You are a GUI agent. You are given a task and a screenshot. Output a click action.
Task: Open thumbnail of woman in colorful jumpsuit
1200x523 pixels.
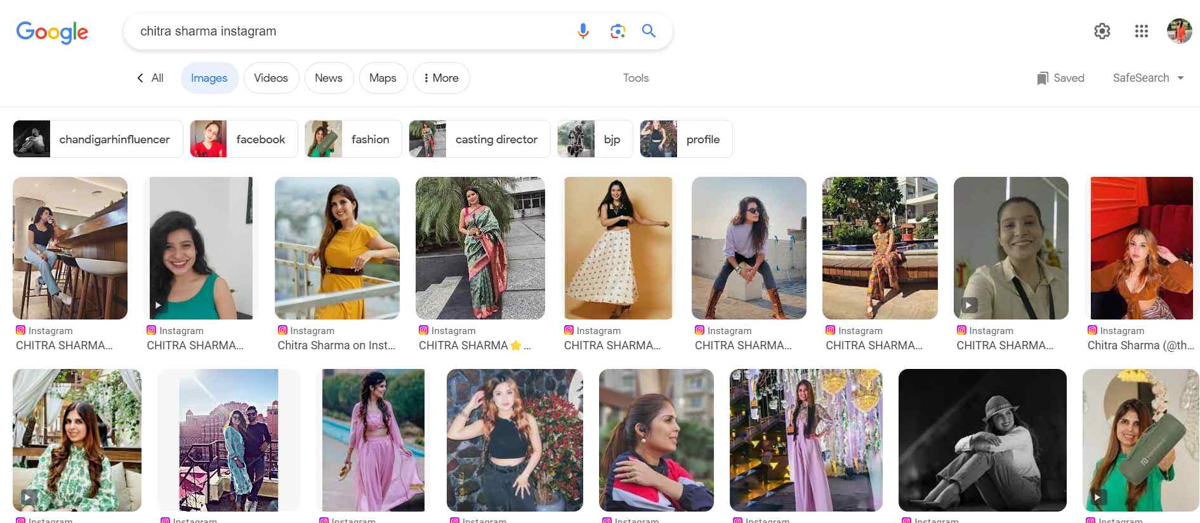(880, 248)
